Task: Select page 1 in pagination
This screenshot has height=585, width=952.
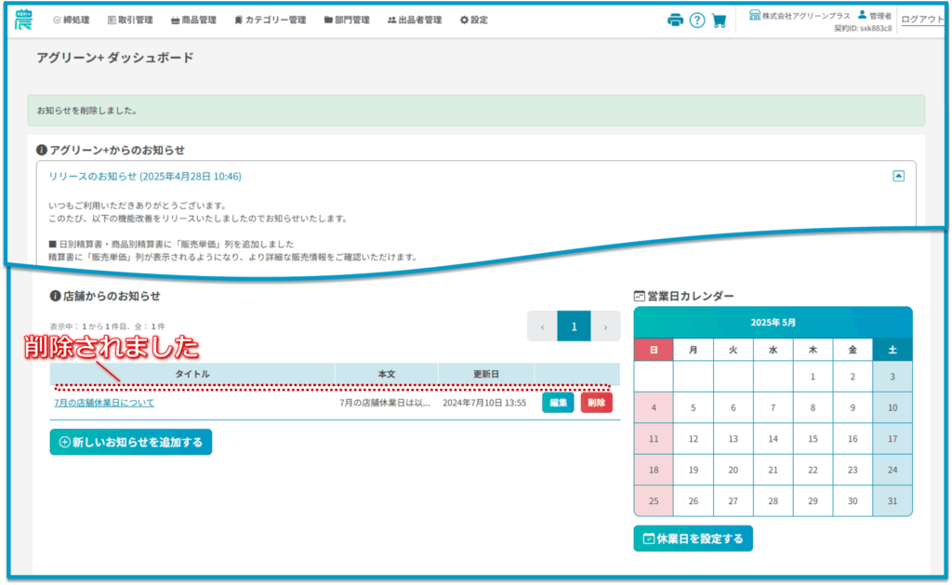Action: tap(574, 326)
